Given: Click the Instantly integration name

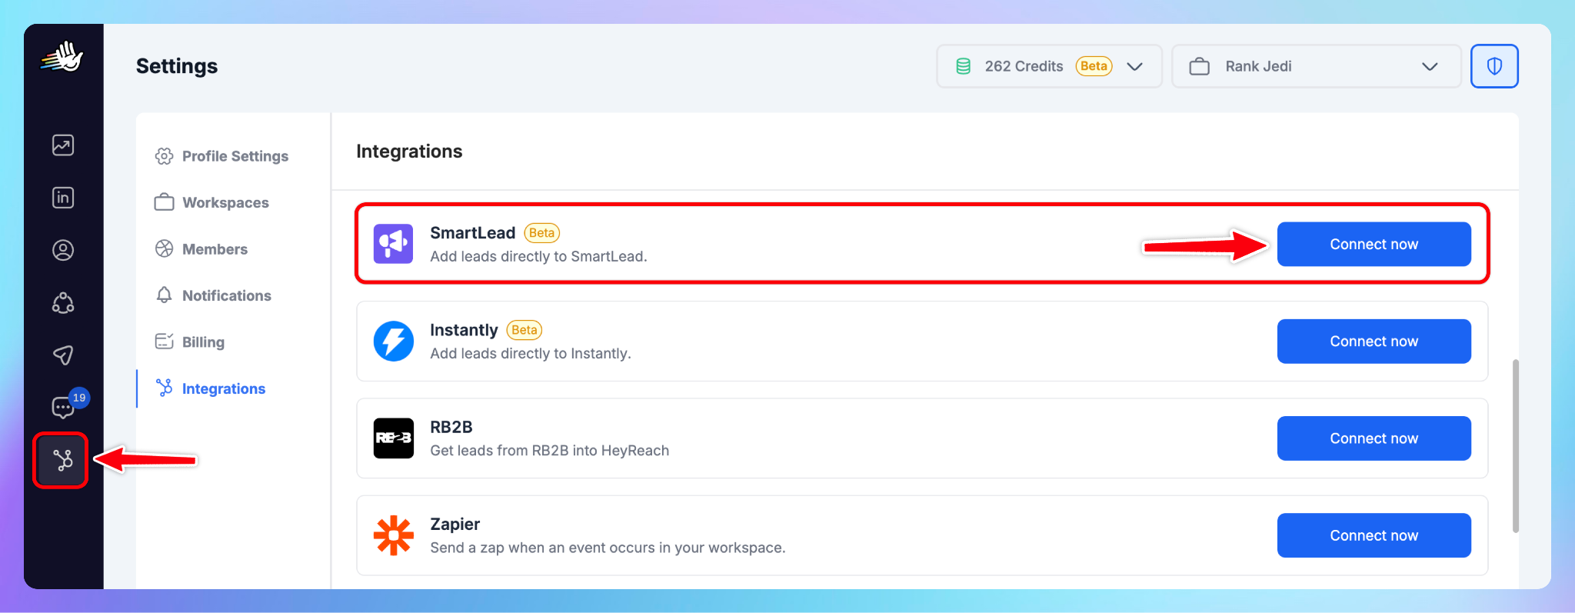Looking at the screenshot, I should coord(464,329).
